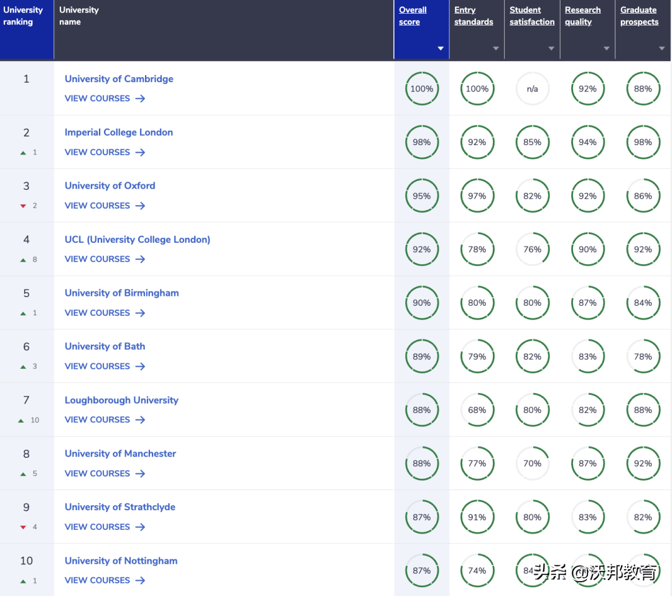
Task: Click the University name column header
Action: click(x=224, y=29)
